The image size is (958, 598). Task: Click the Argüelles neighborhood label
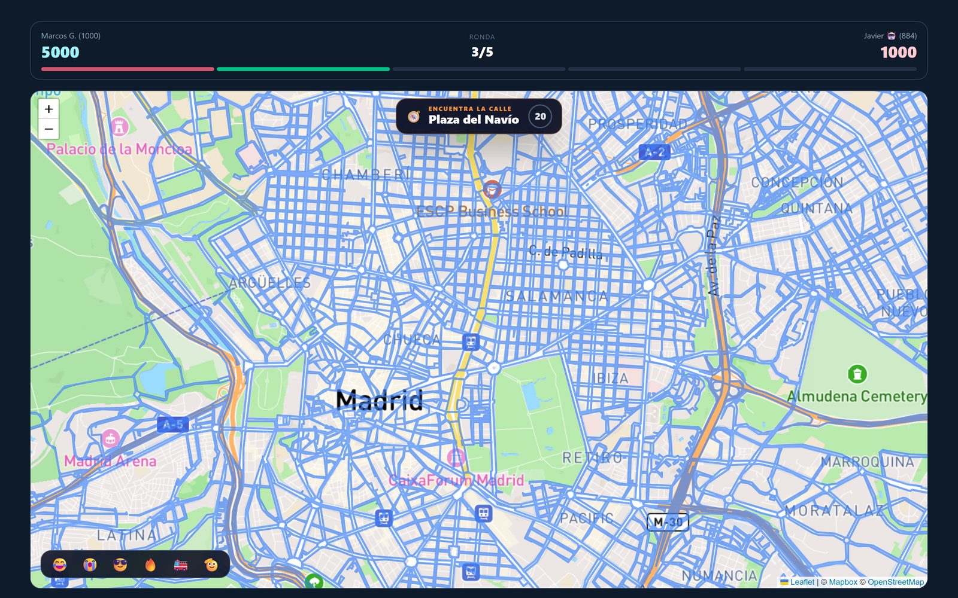[x=270, y=283]
